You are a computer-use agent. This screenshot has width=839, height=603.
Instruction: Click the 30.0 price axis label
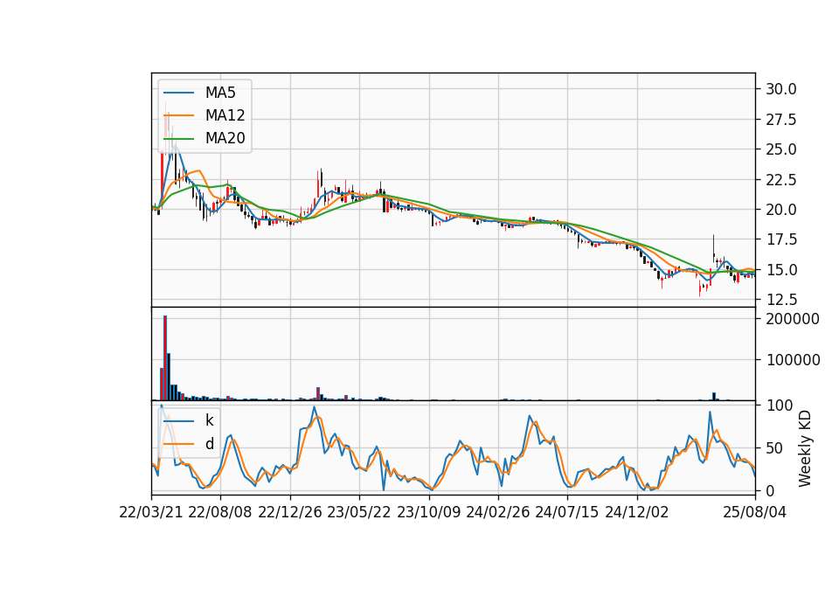[780, 89]
